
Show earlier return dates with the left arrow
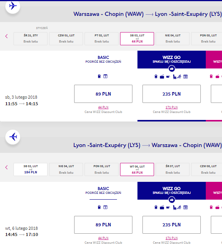tap(7, 168)
